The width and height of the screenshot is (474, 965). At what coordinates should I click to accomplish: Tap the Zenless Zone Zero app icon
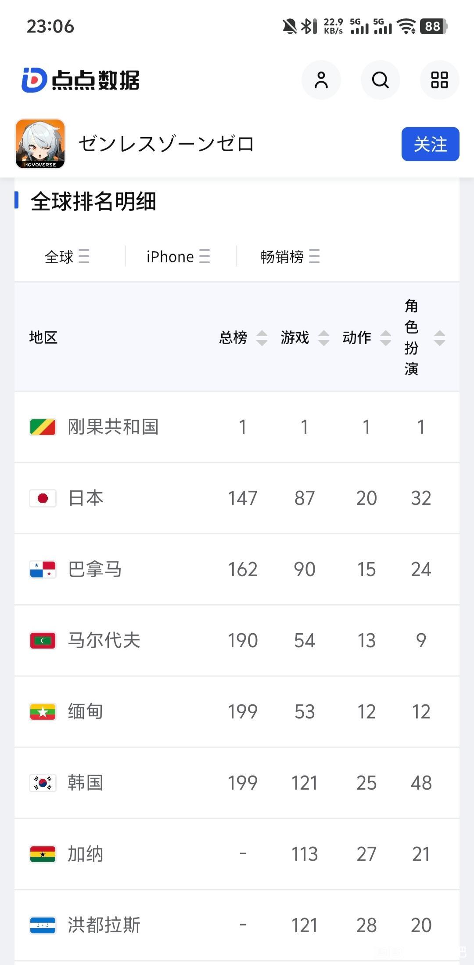coord(40,144)
